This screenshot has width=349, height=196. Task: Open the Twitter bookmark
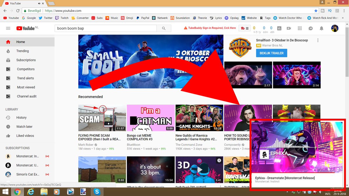[45, 18]
